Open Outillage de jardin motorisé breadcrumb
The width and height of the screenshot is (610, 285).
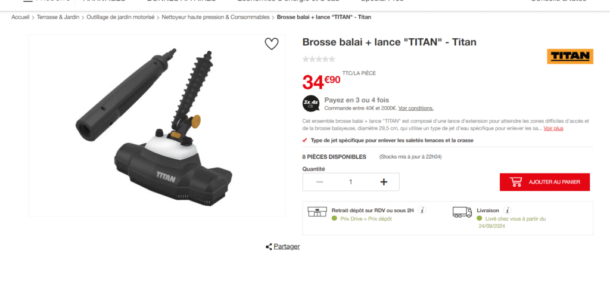pyautogui.click(x=120, y=17)
